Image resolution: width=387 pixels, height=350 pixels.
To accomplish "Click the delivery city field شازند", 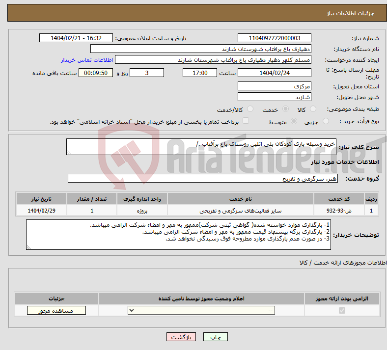I will pyautogui.click(x=274, y=97).
